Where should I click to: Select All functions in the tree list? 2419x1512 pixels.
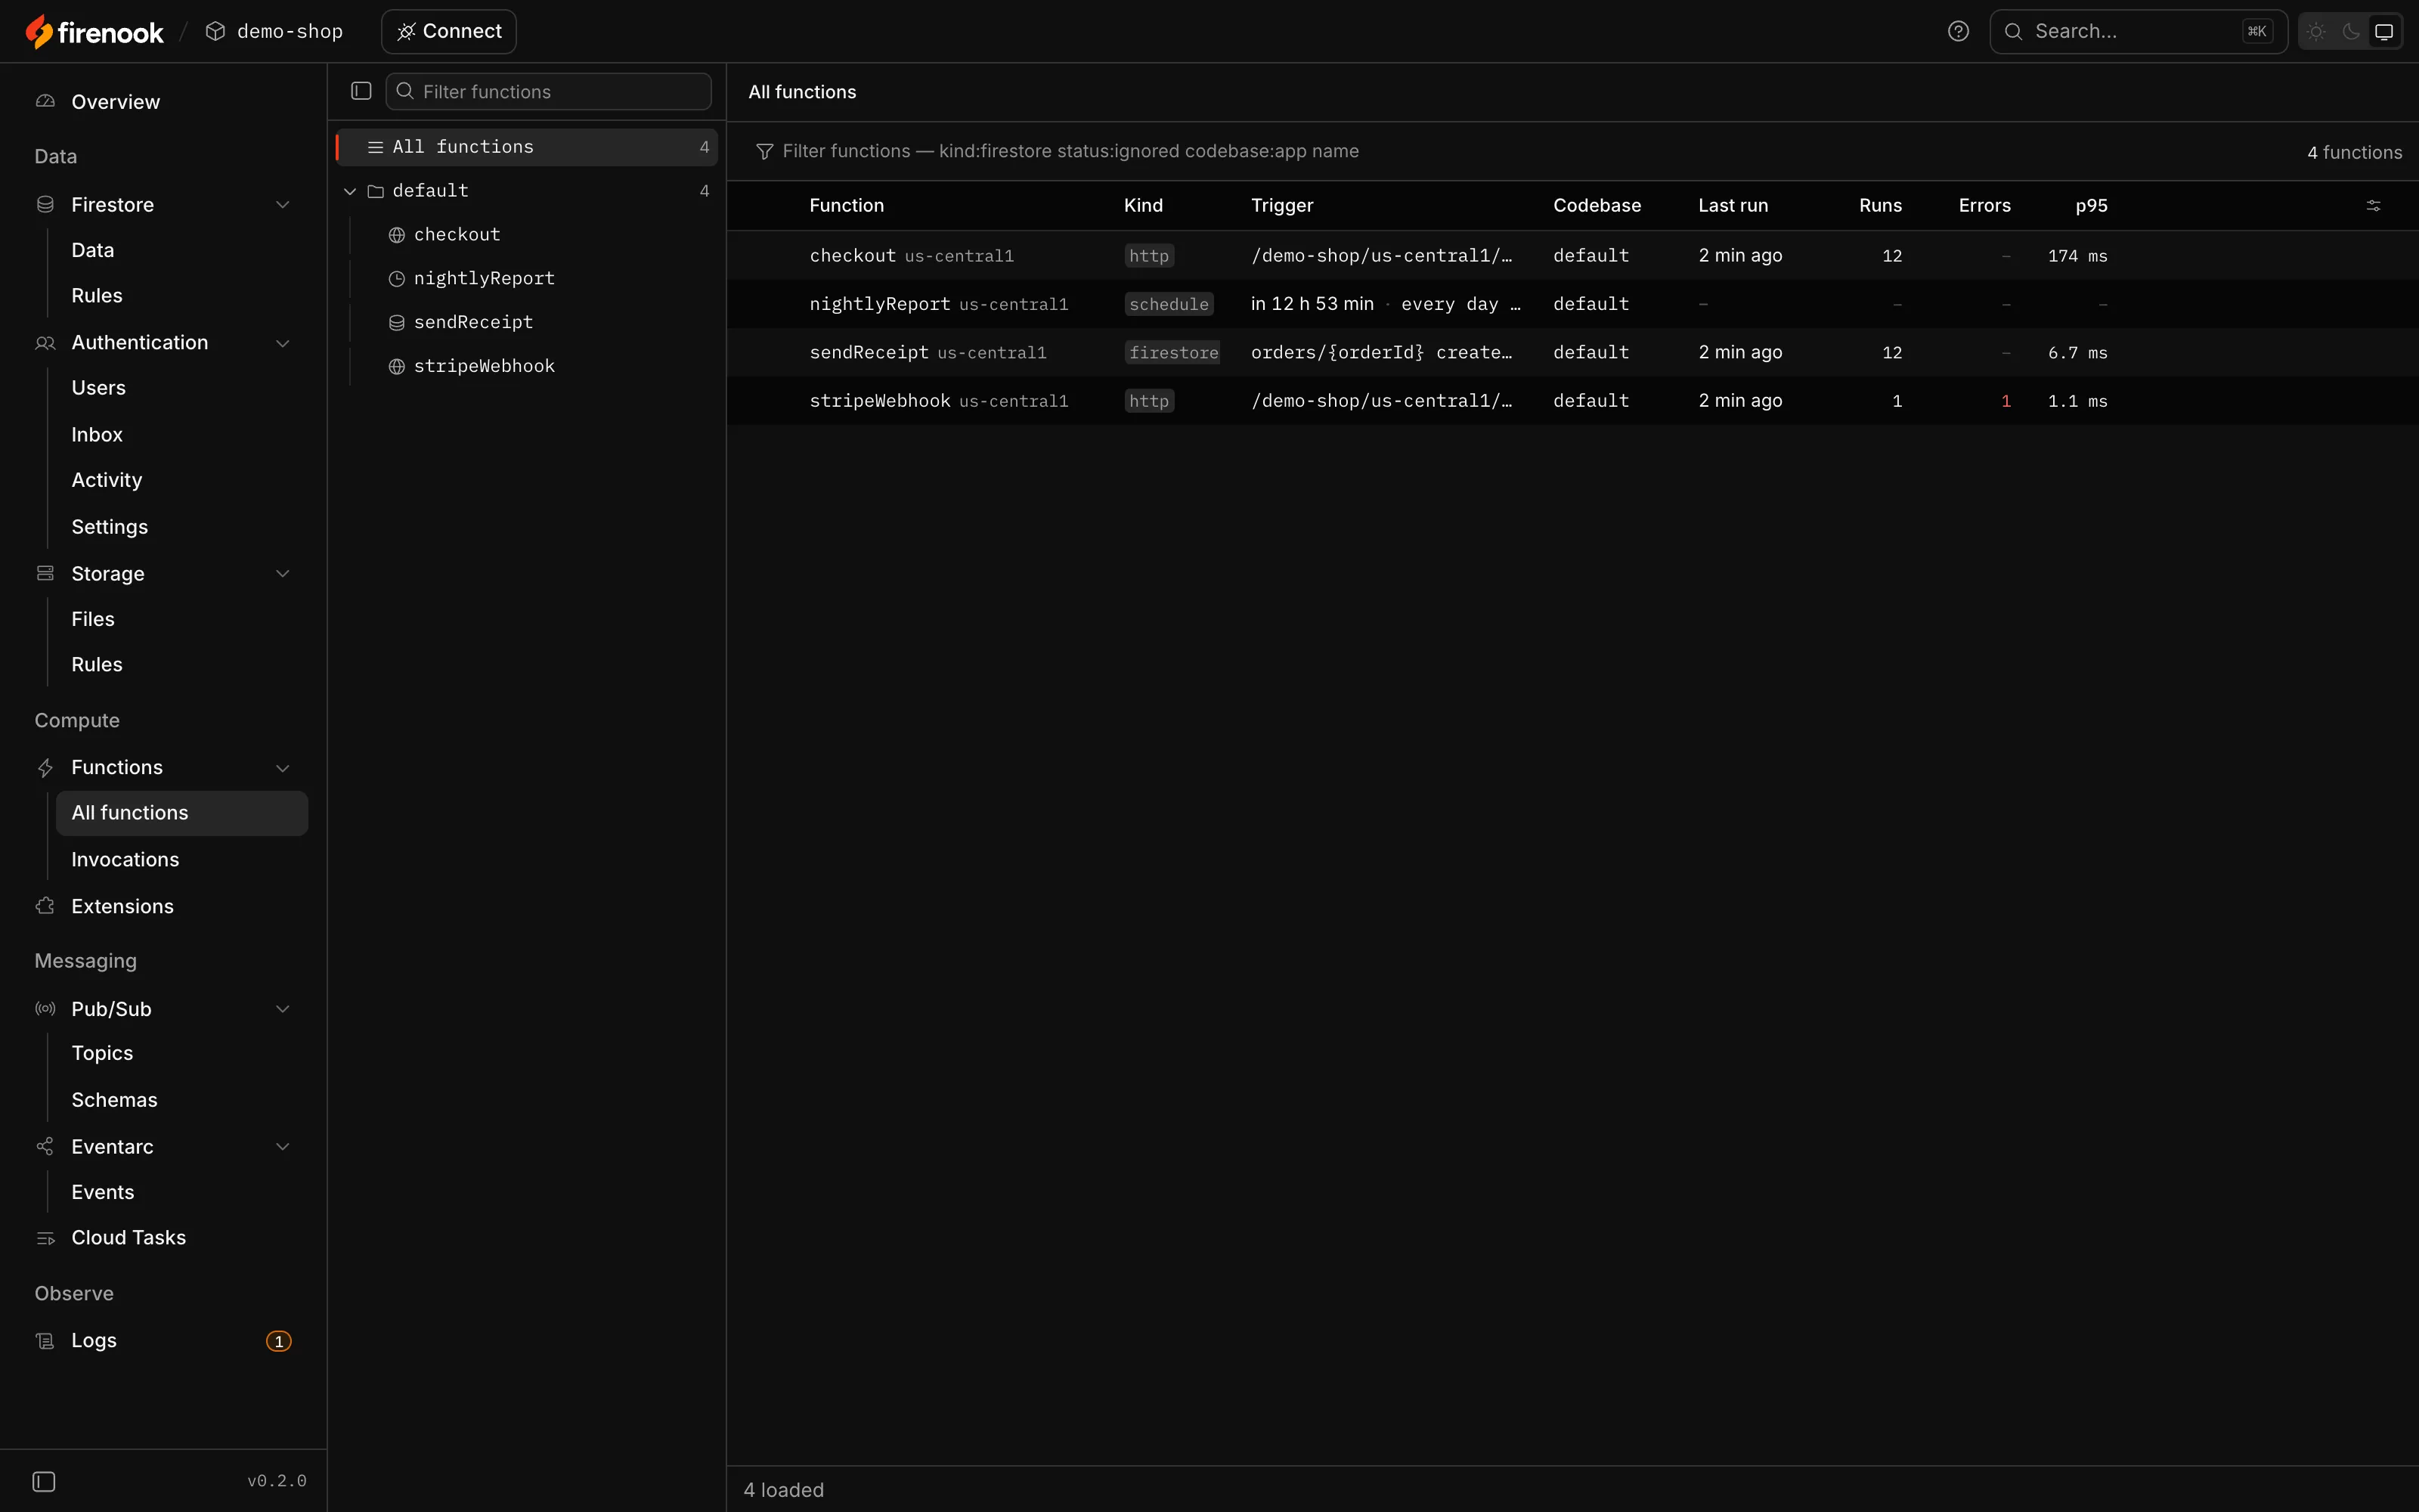(527, 147)
